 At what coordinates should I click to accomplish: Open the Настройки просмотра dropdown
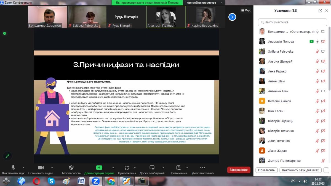204,2
